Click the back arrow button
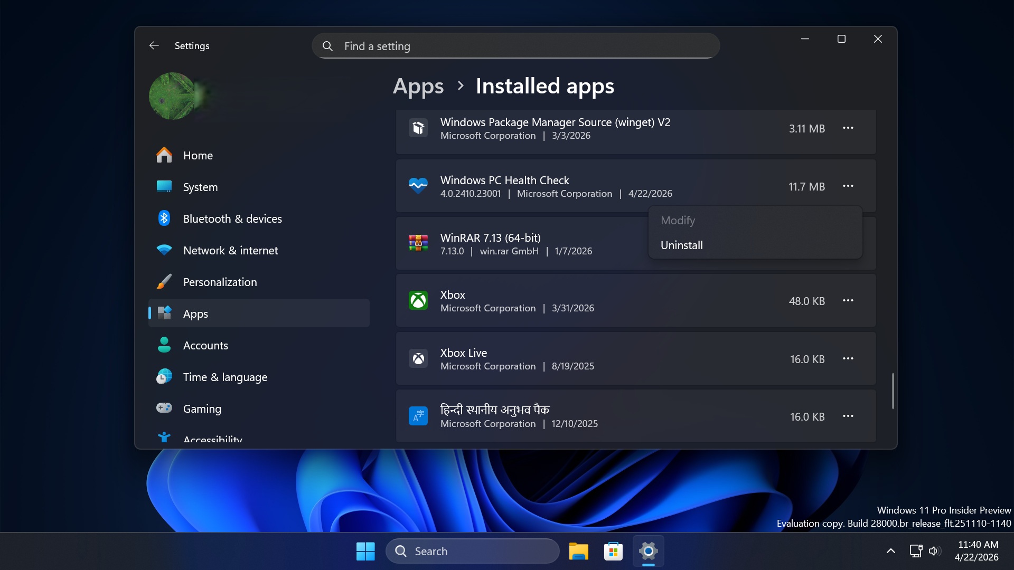The image size is (1014, 570). click(x=154, y=45)
